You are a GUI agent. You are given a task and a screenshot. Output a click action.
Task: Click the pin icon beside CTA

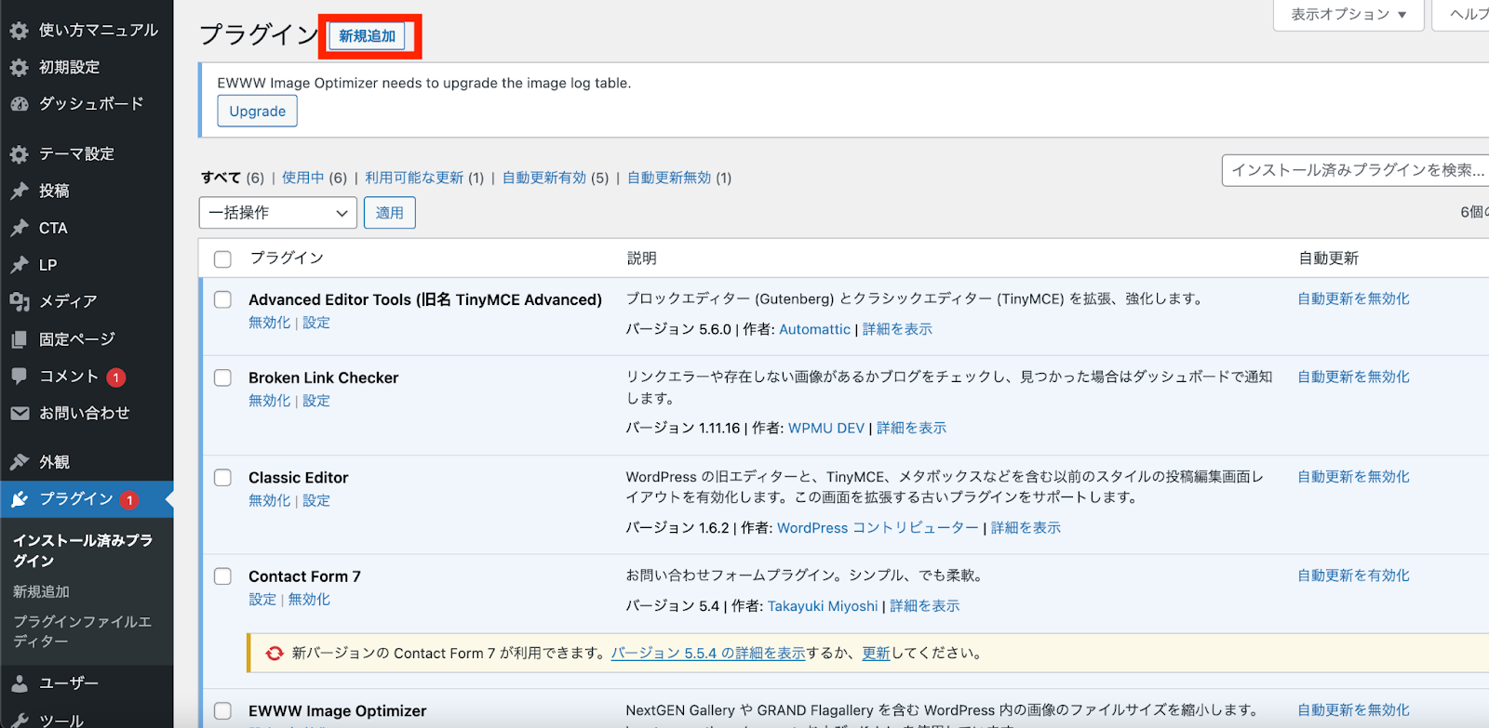click(19, 228)
